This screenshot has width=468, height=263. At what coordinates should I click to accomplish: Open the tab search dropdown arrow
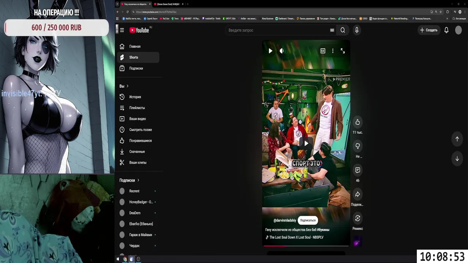pos(117,4)
